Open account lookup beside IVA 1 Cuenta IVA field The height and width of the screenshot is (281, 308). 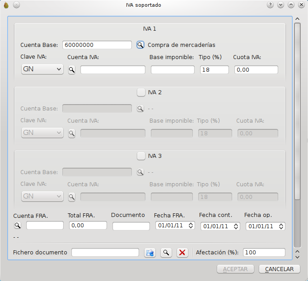tap(72, 70)
